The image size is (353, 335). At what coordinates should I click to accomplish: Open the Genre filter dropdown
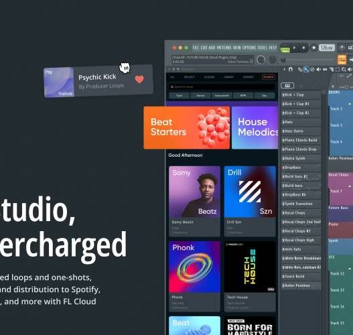coord(200,95)
